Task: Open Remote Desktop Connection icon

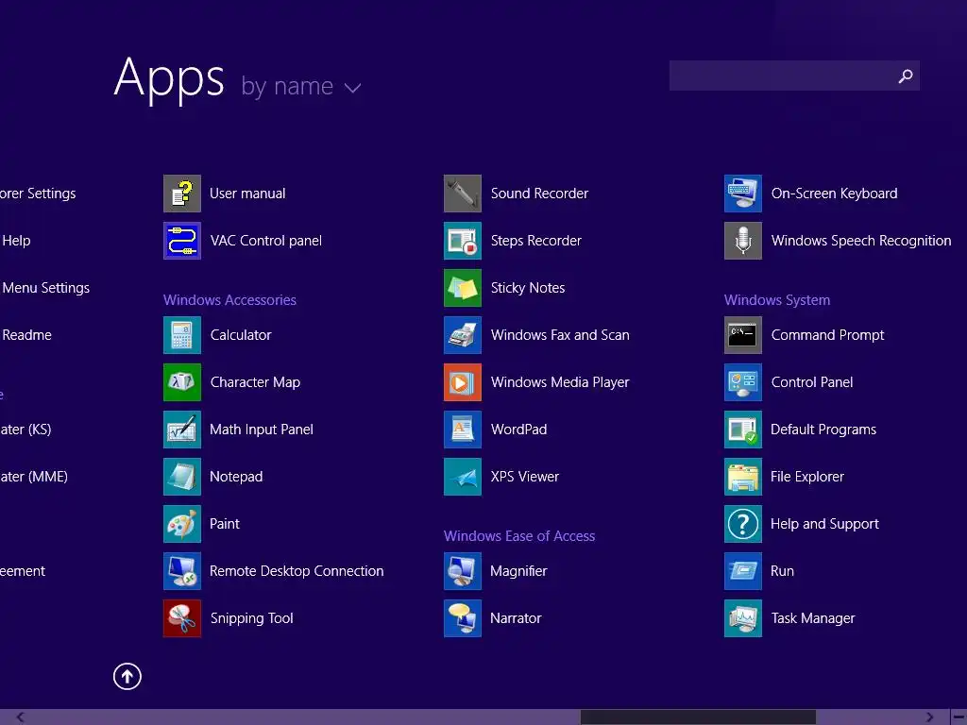Action: (182, 571)
